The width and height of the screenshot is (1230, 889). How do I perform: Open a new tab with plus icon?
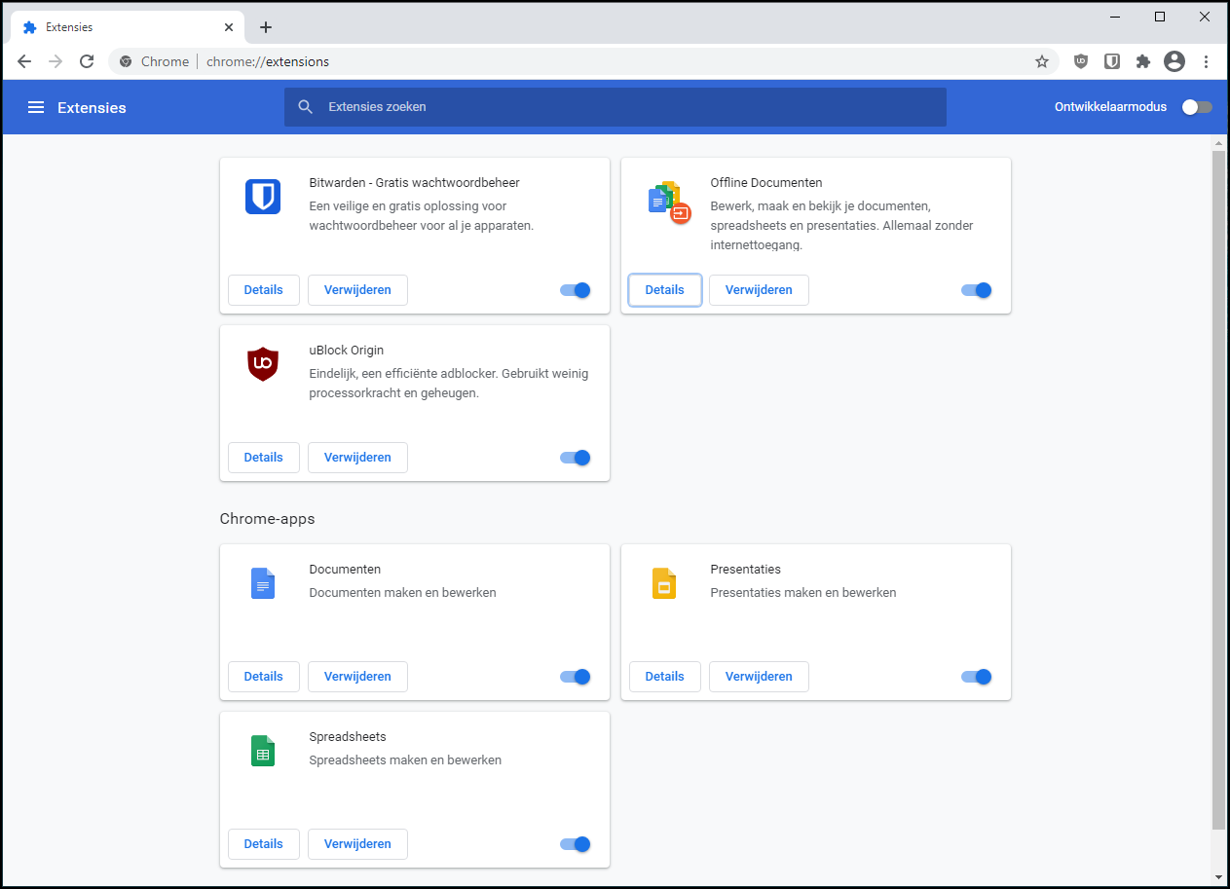[266, 27]
